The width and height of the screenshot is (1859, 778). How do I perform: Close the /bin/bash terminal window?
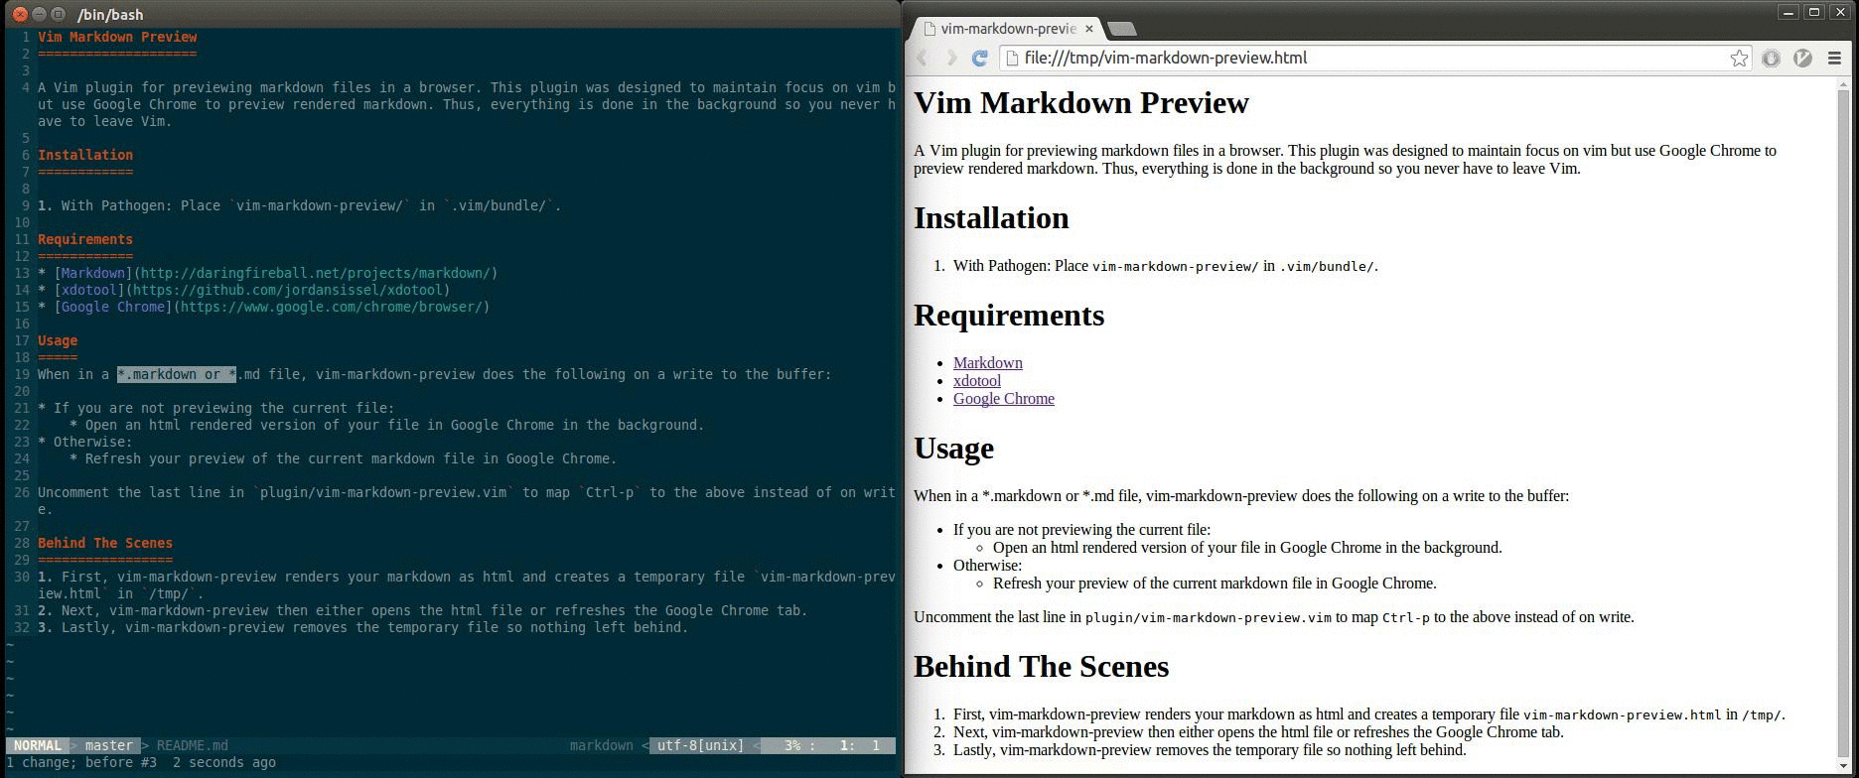21,14
